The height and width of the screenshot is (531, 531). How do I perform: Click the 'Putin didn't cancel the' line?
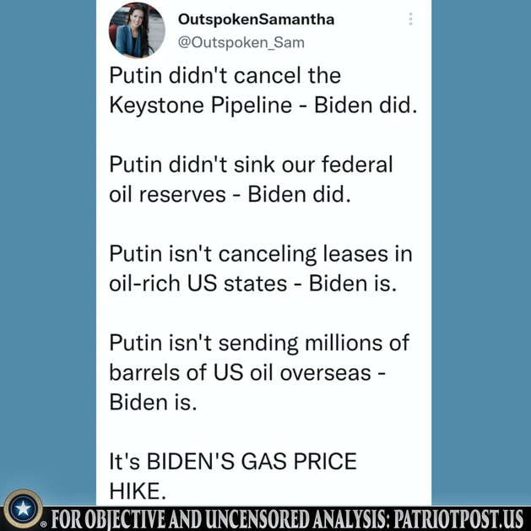point(225,75)
